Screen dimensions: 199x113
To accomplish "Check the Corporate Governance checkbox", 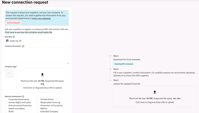I will point(6,99).
